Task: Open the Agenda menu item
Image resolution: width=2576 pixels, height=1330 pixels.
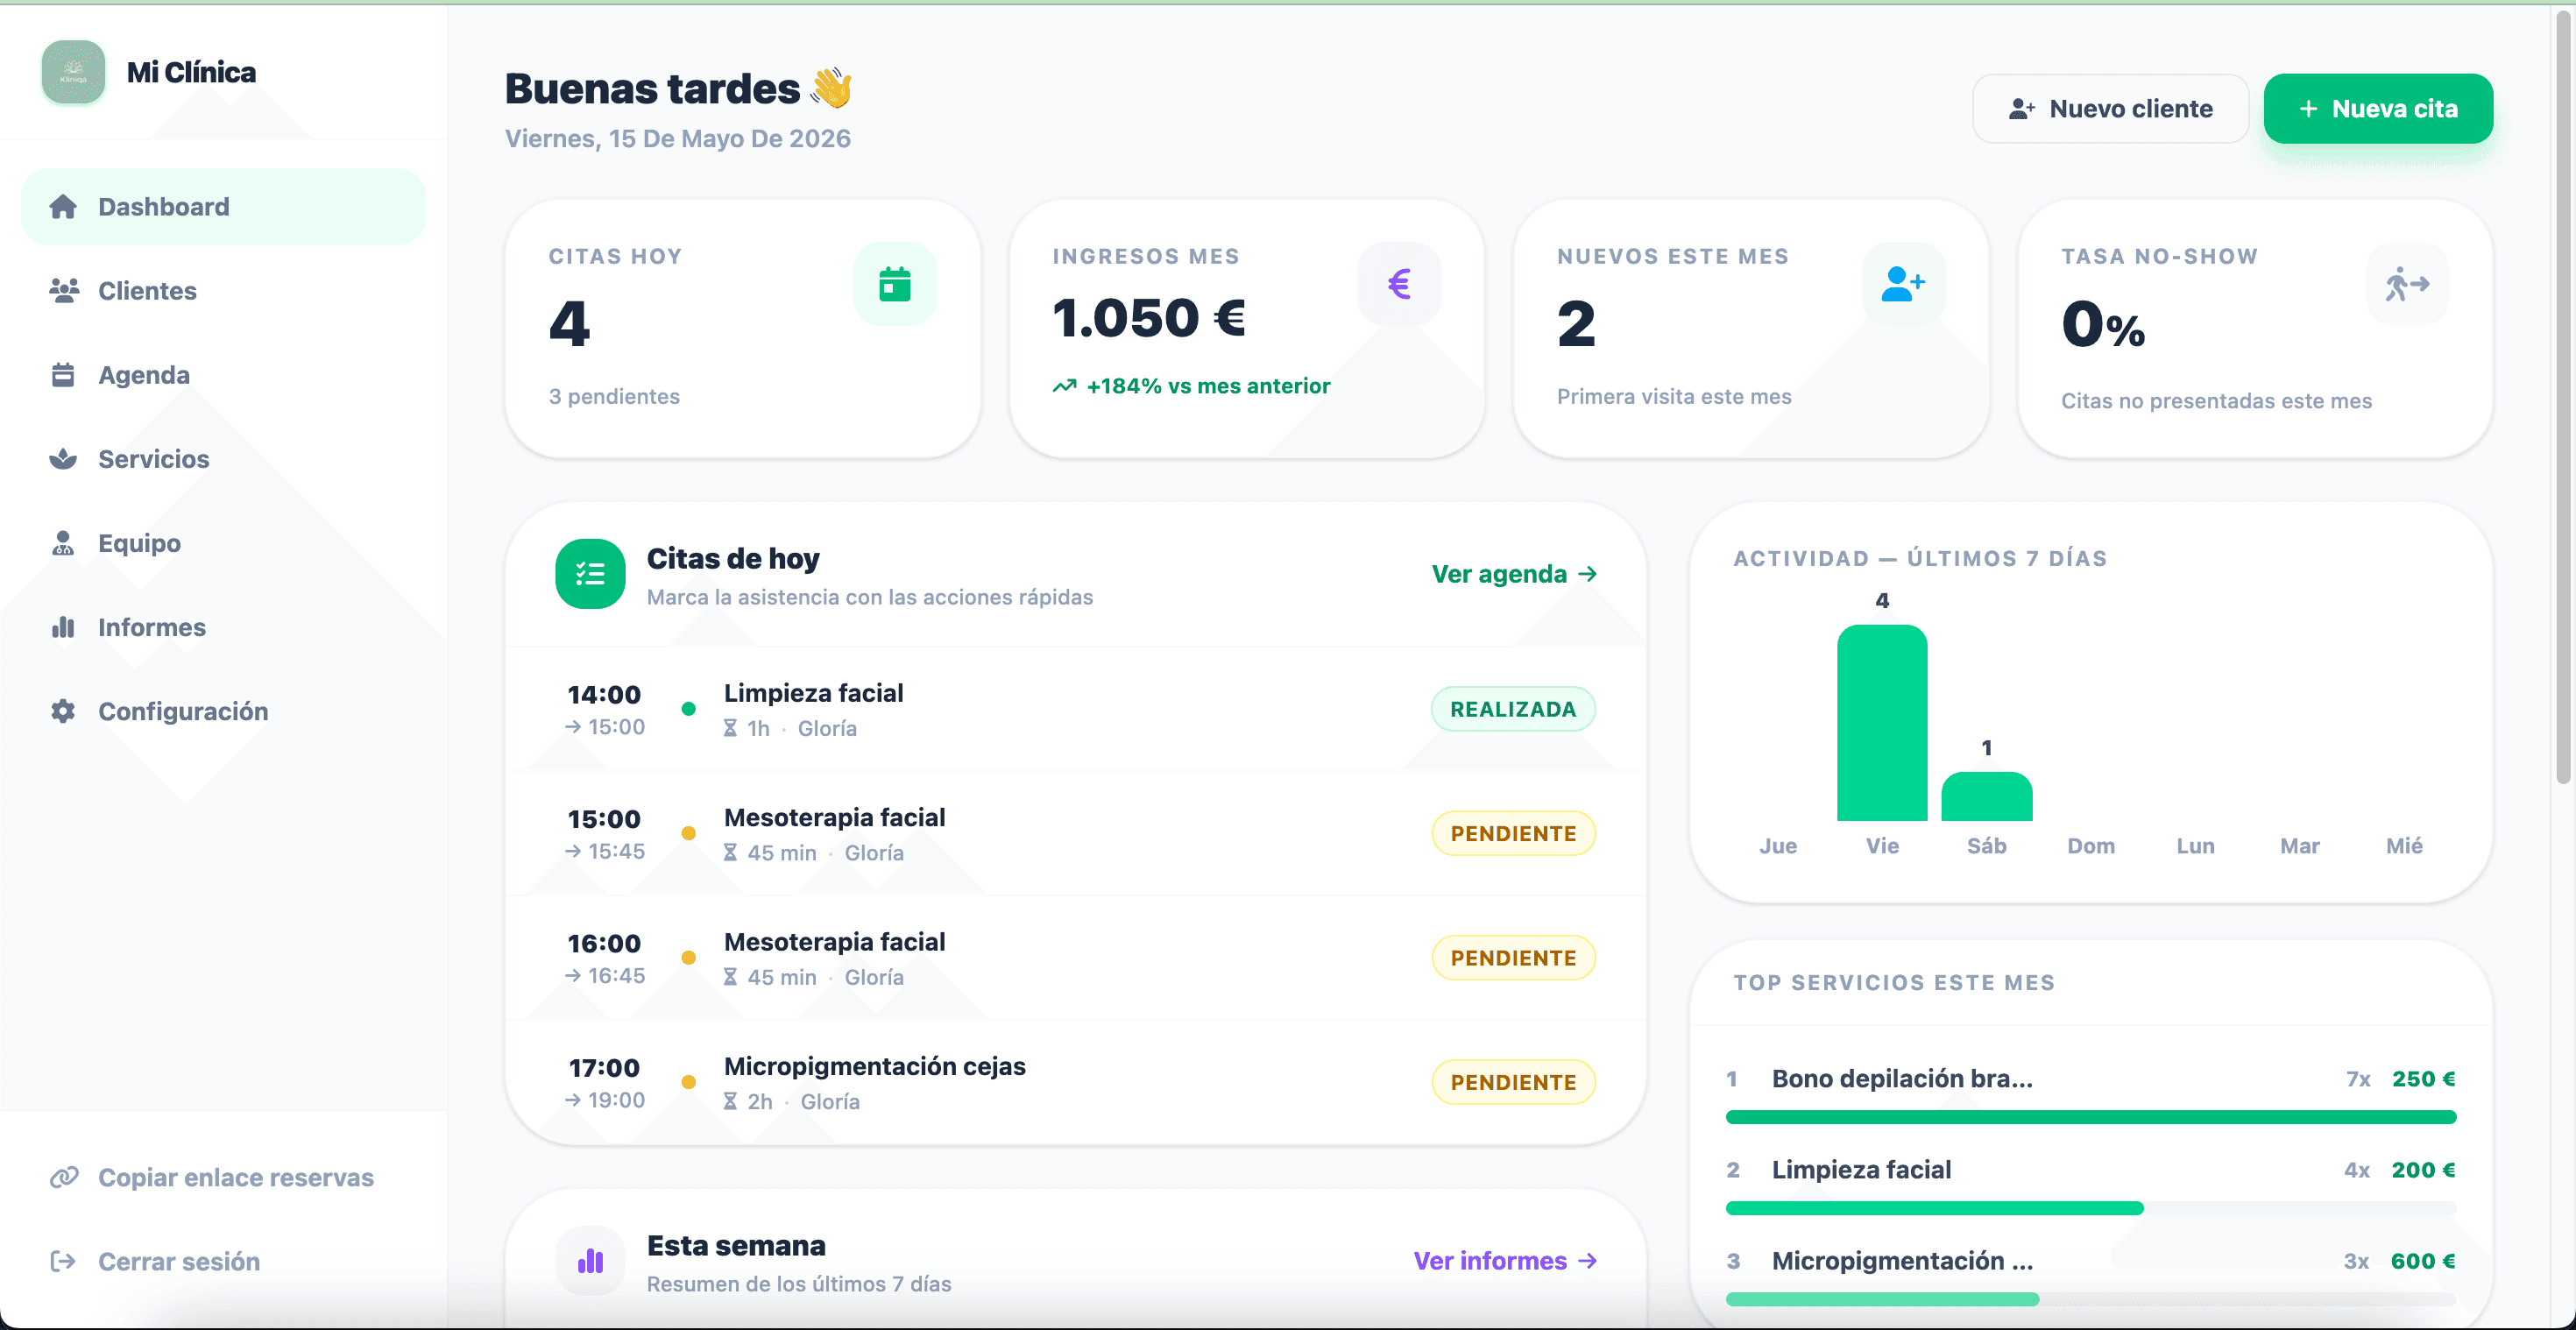Action: pos(223,375)
